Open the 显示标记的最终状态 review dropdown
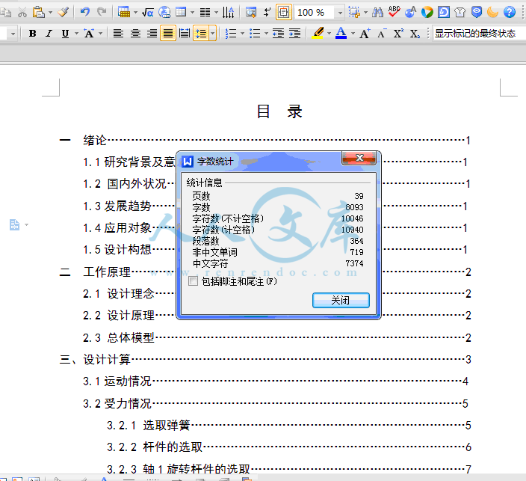The image size is (526, 481). [x=474, y=34]
